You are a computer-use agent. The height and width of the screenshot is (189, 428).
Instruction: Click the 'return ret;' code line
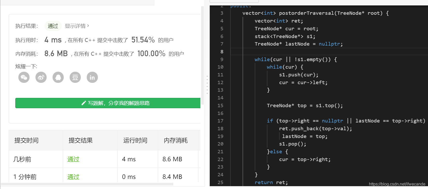tap(271, 183)
